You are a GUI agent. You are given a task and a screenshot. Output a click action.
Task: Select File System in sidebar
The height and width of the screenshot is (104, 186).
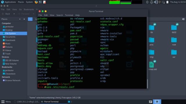(14, 34)
